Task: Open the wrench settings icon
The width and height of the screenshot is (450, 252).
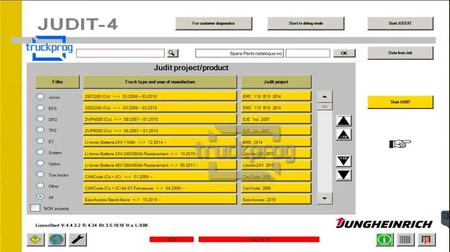Action: point(77,239)
